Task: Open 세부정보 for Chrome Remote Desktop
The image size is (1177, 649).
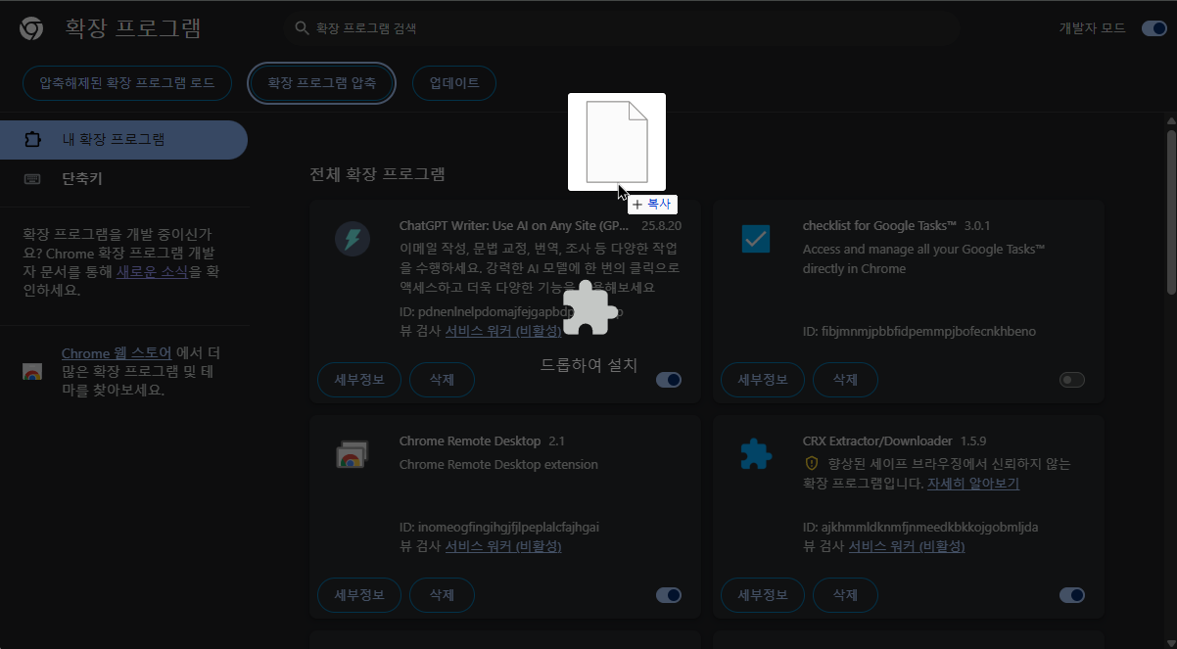Action: (x=359, y=595)
